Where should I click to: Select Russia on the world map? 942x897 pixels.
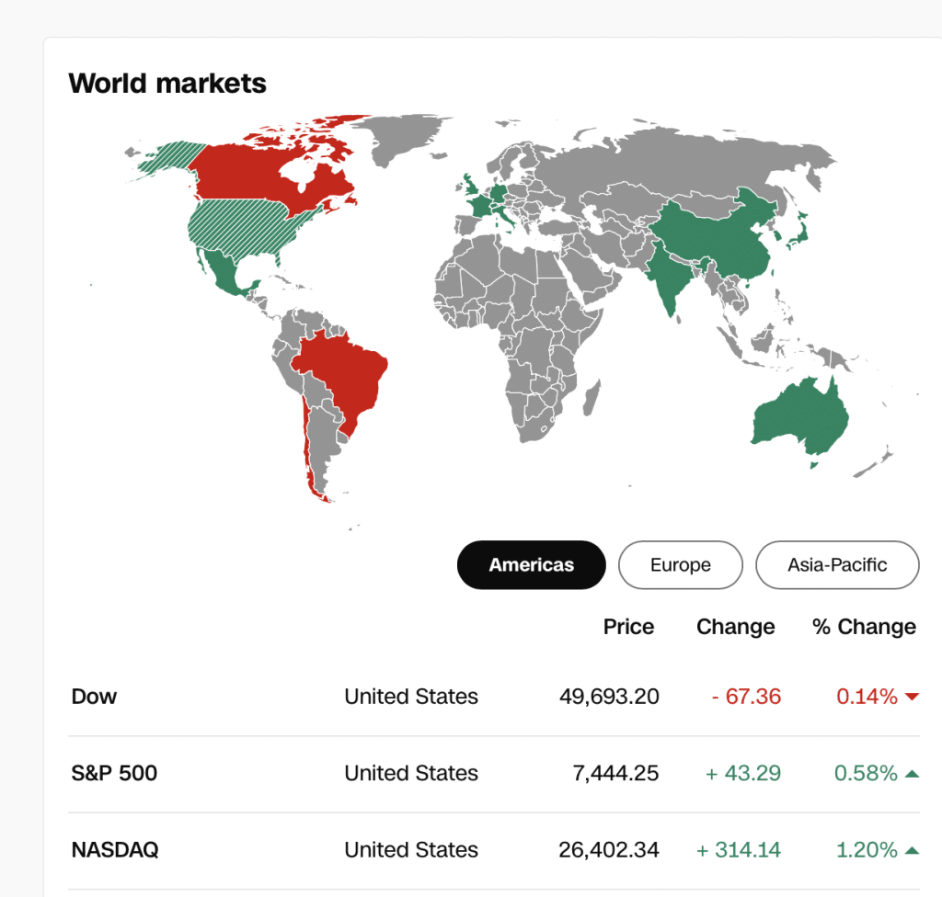(x=679, y=162)
